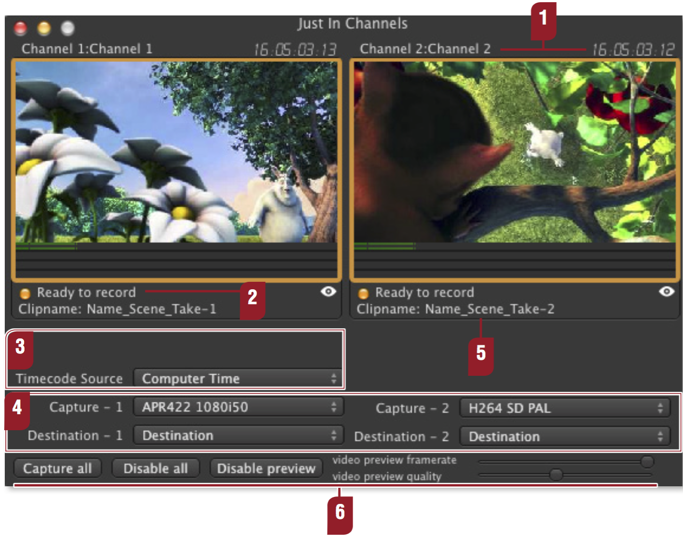Adjust the video preview quality slider
This screenshot has width=683, height=537.
tap(566, 475)
